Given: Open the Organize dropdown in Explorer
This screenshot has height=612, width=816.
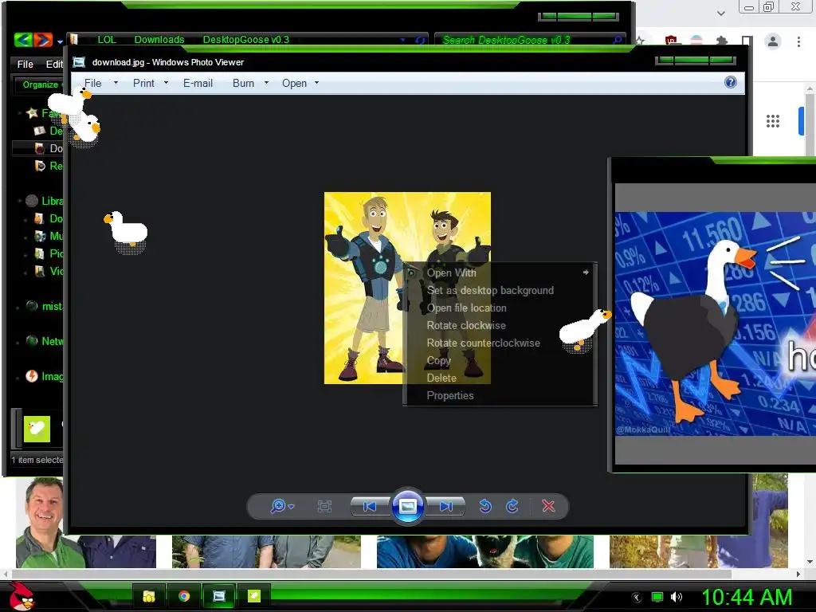Looking at the screenshot, I should [41, 84].
